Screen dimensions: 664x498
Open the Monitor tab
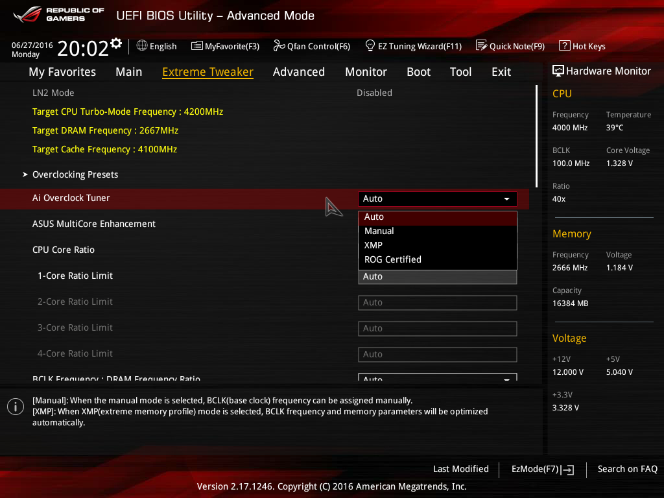366,72
